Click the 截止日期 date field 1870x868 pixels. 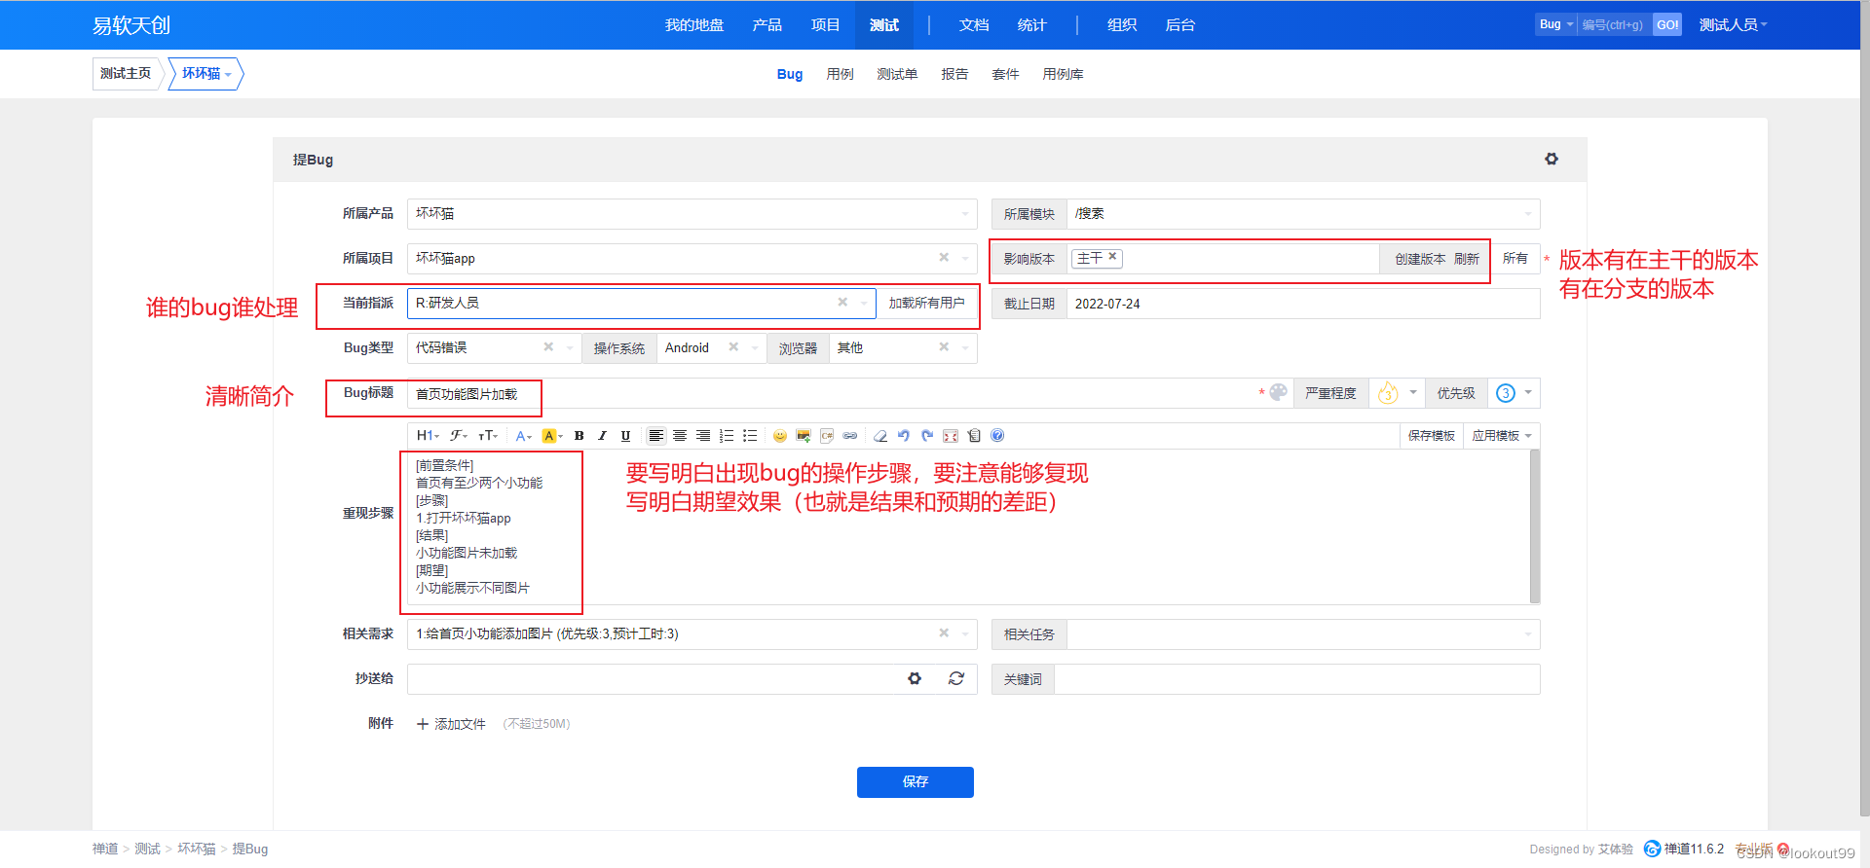point(1303,304)
